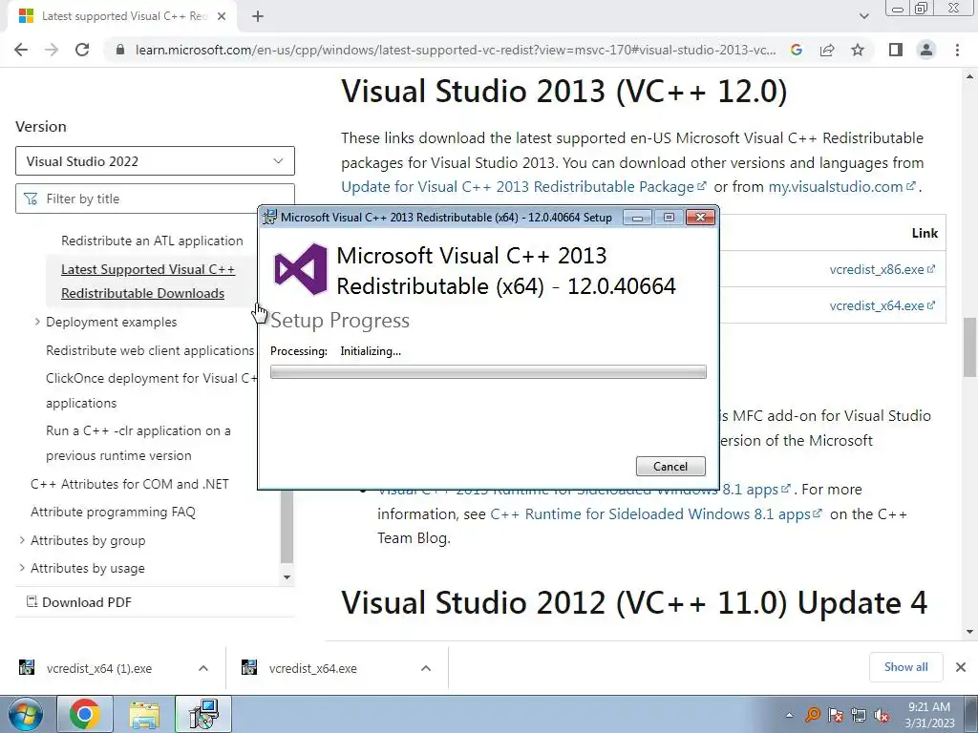Expand Attributes by group
Screen dimensions: 978x733
pyautogui.click(x=22, y=540)
